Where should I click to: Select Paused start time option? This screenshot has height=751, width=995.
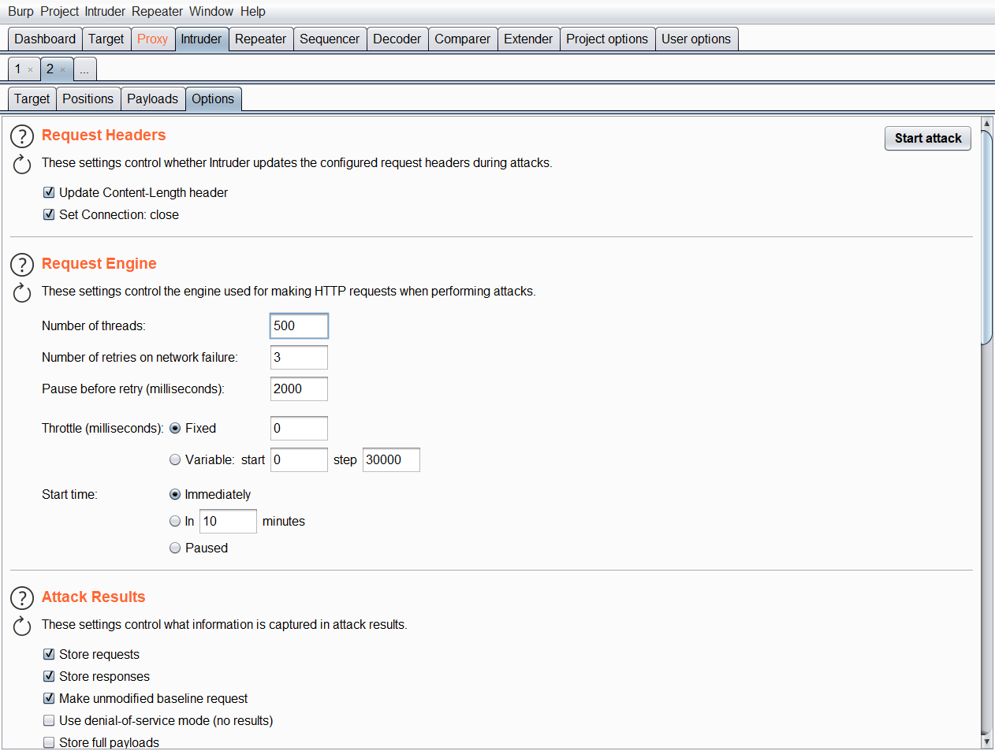tap(175, 548)
